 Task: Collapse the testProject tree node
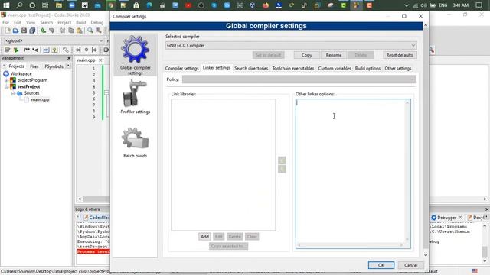click(6, 87)
